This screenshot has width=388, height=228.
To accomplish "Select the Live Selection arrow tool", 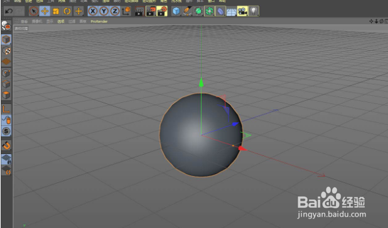I will [34, 11].
